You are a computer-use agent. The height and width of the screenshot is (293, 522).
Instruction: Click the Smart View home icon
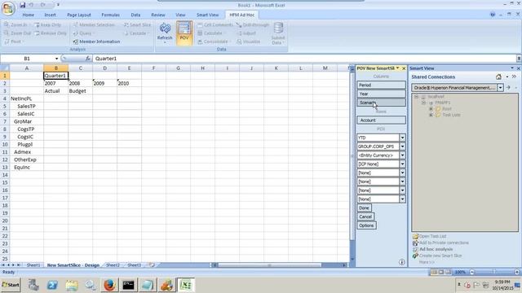pyautogui.click(x=498, y=77)
